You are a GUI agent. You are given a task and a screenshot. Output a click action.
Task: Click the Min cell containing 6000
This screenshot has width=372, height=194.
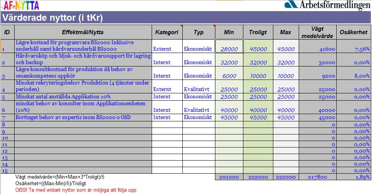229,73
